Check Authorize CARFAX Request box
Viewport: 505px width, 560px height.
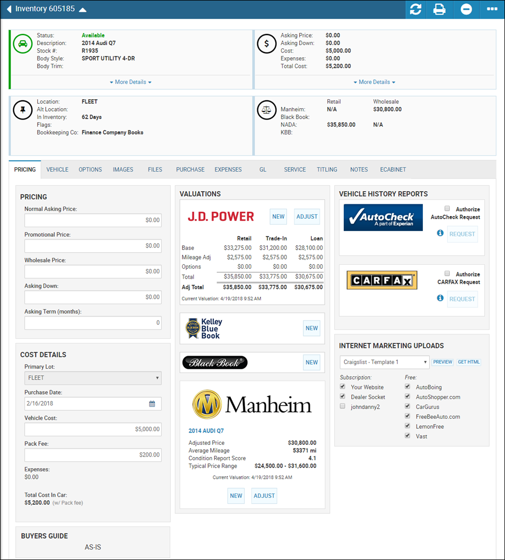447,273
